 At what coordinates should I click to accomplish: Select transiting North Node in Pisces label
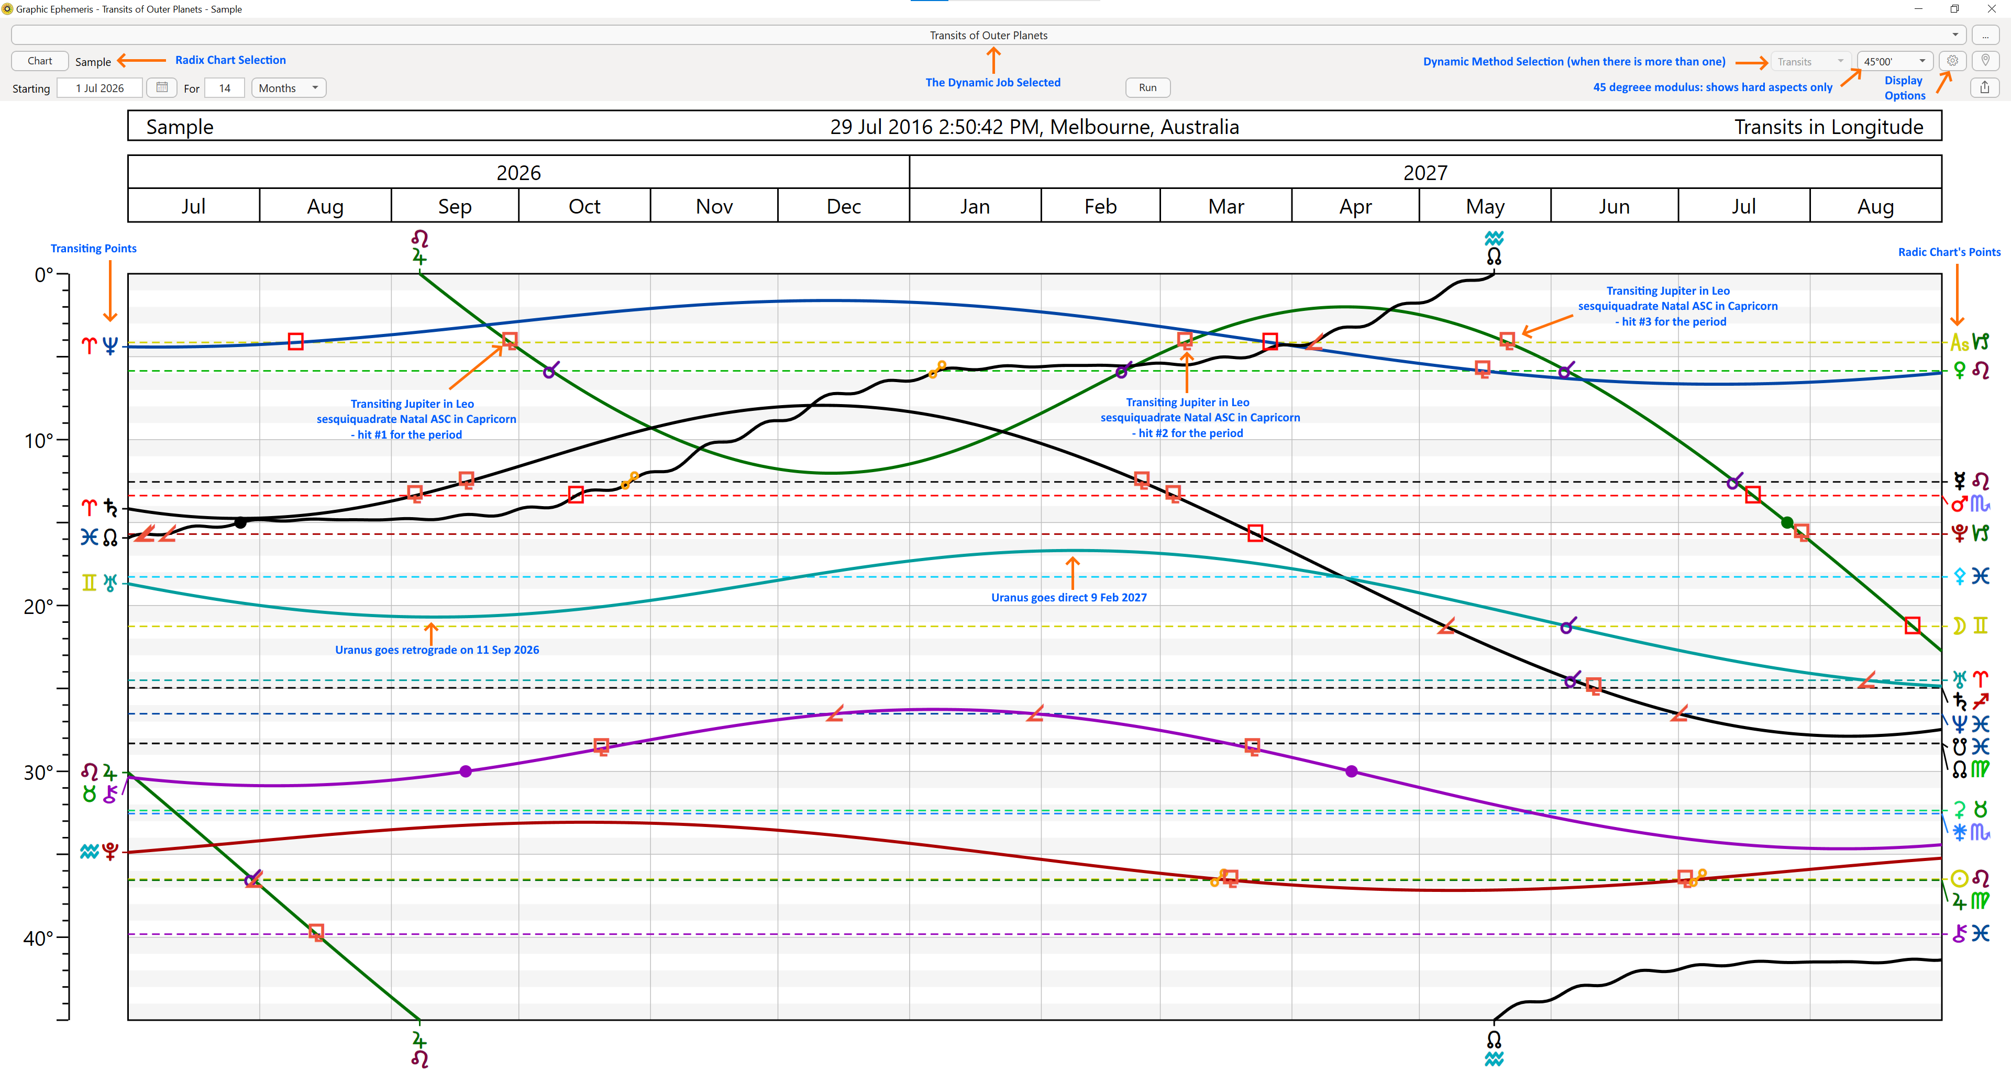99,537
